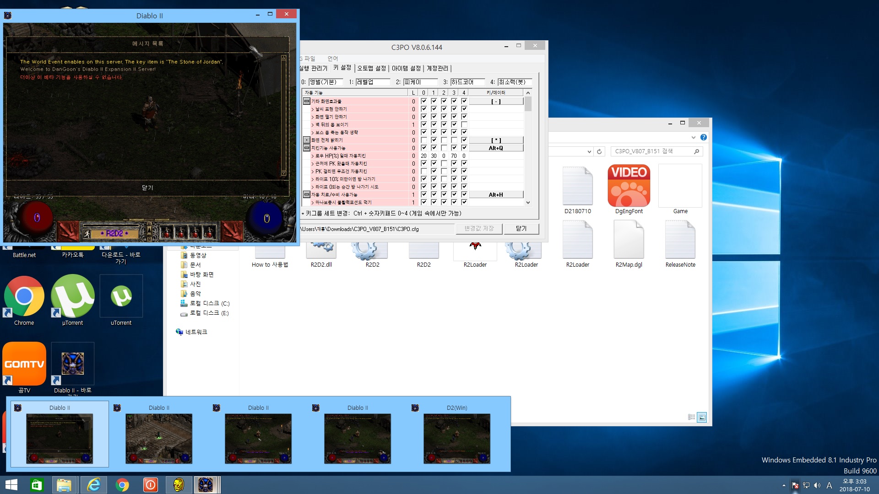
Task: Collapse the 치킨기능 사용가능 group
Action: tap(307, 148)
